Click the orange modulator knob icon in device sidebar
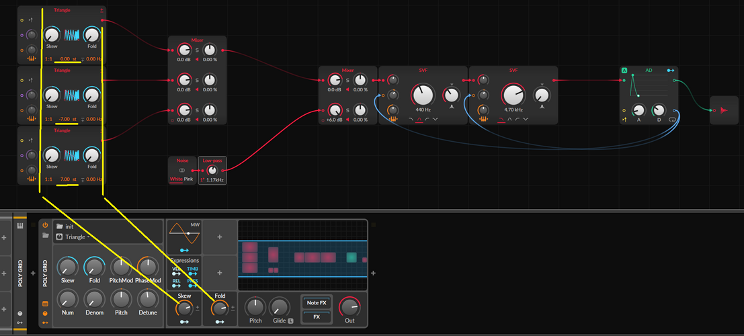Screen dimensions: 744x336 click(45, 314)
